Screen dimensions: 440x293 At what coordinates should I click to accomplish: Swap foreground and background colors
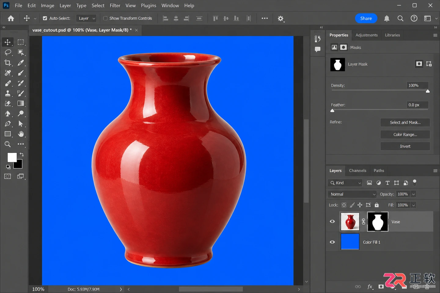tap(22, 154)
